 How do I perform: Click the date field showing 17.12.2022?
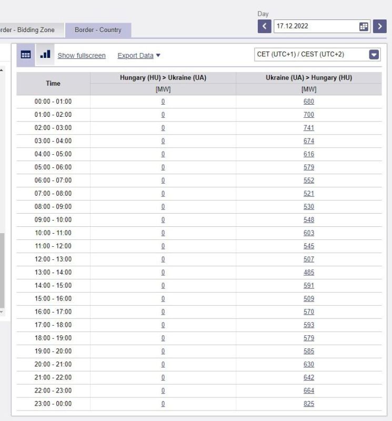click(316, 26)
